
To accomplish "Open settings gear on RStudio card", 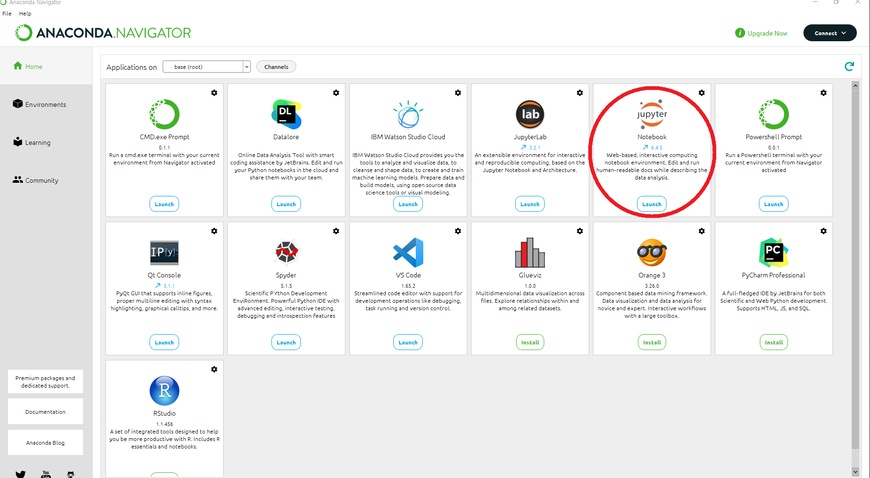I will 214,369.
